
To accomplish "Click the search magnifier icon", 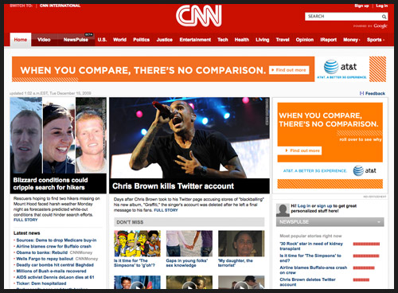I will coord(384,17).
